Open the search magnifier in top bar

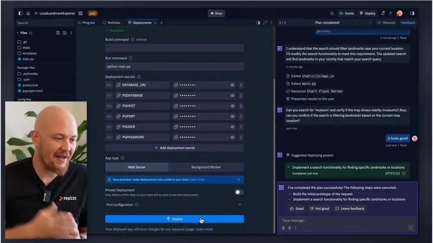[332, 13]
